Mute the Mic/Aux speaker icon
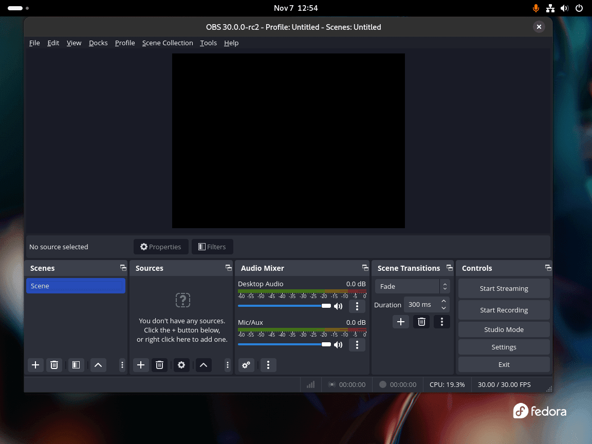 (x=338, y=344)
